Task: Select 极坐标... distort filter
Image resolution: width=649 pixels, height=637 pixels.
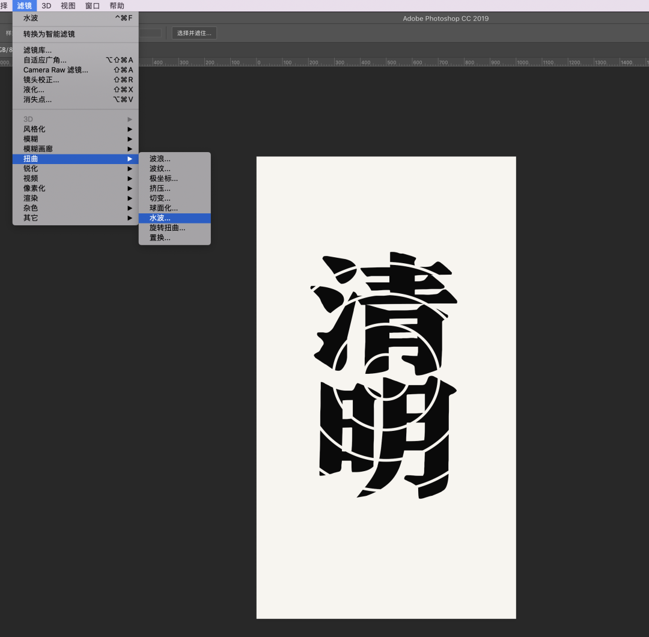Action: 163,178
